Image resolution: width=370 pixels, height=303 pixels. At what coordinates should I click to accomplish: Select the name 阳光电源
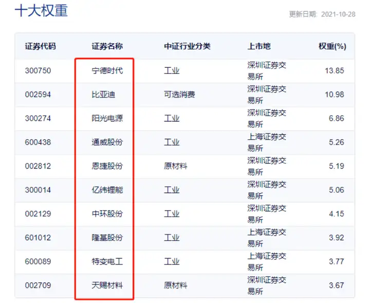(x=107, y=118)
